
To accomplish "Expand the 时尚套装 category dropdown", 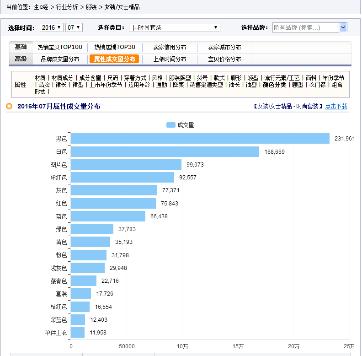I will (174, 27).
